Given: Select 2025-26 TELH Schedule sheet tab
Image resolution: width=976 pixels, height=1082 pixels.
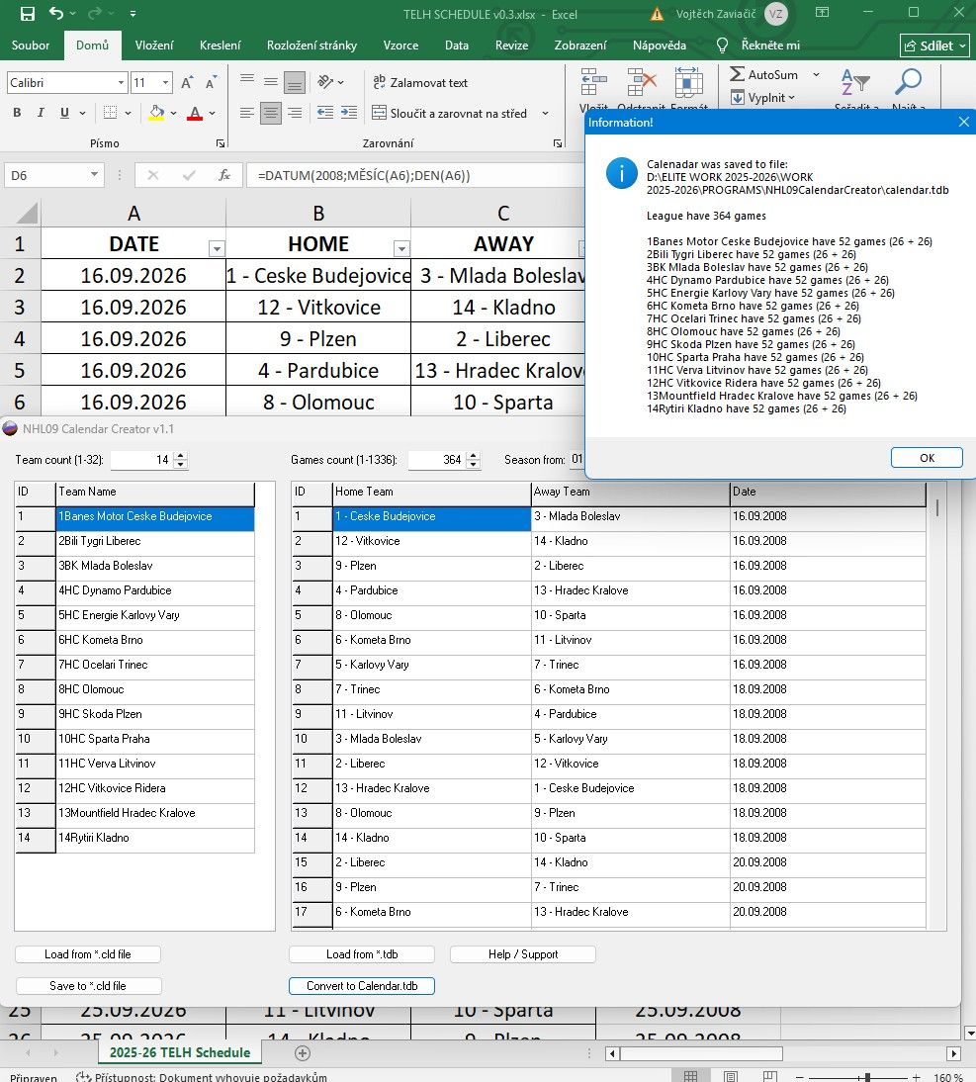Looking at the screenshot, I should point(179,1052).
